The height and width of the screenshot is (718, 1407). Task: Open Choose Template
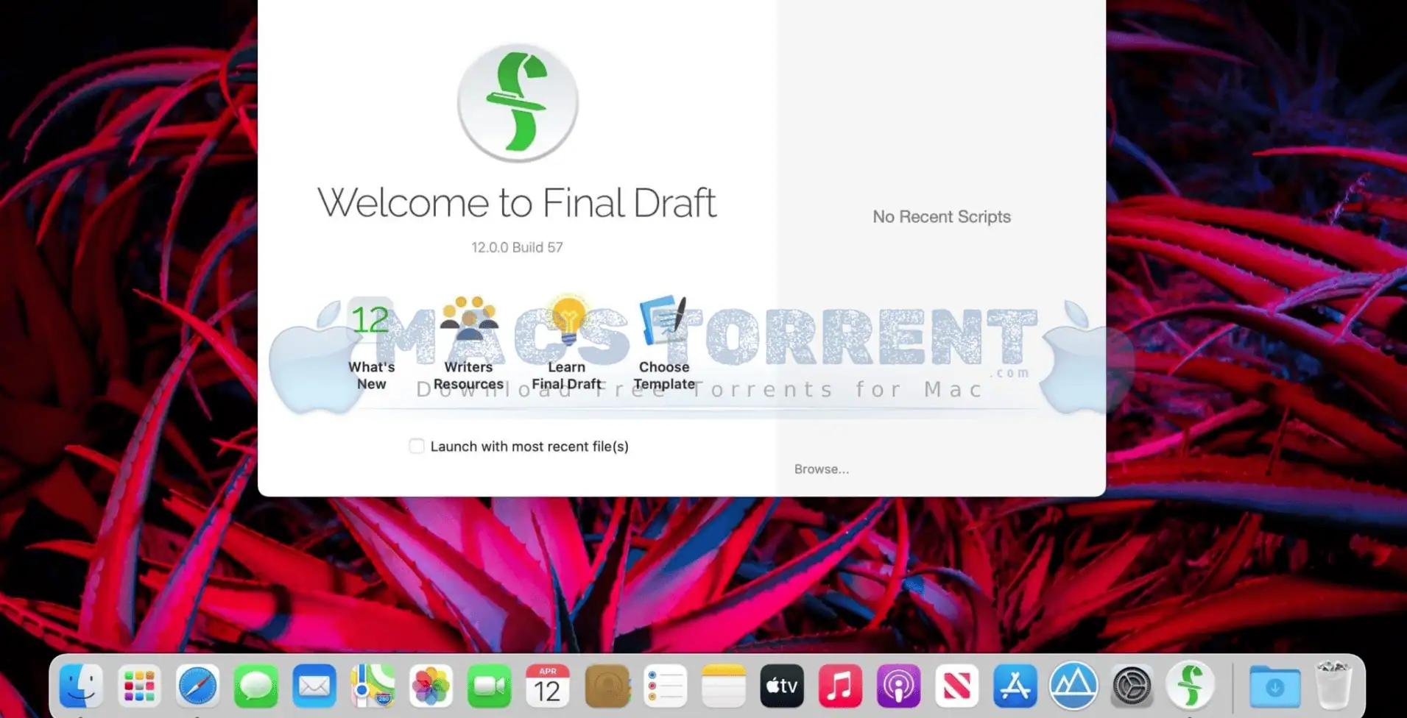664,320
